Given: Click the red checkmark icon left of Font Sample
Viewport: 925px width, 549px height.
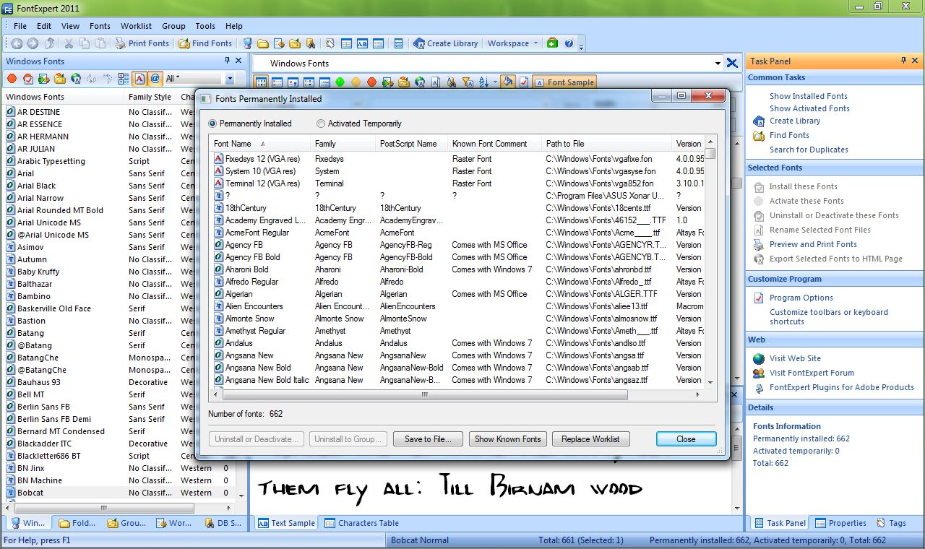Looking at the screenshot, I should click(524, 82).
